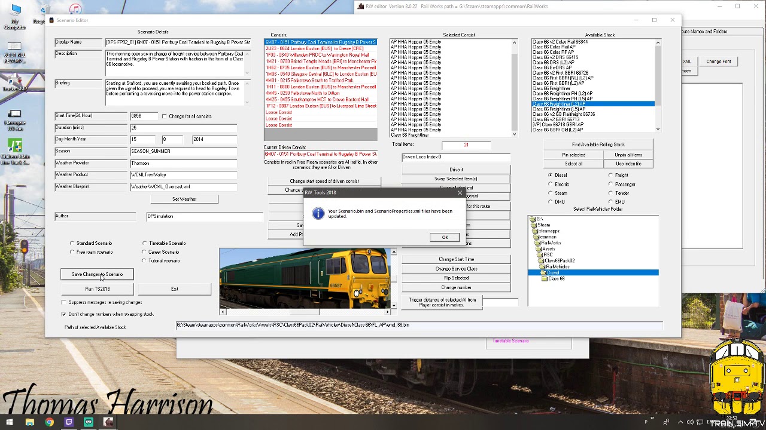Select the EMU radio button

pyautogui.click(x=611, y=202)
